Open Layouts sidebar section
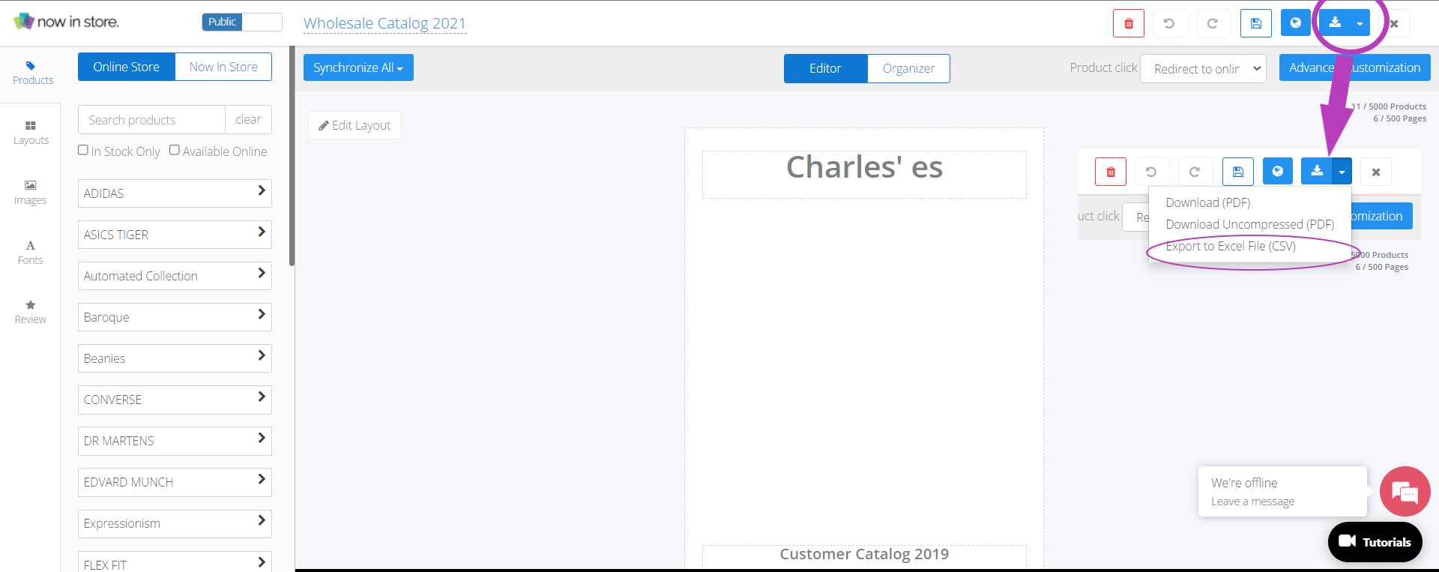Image resolution: width=1439 pixels, height=572 pixels. [31, 133]
